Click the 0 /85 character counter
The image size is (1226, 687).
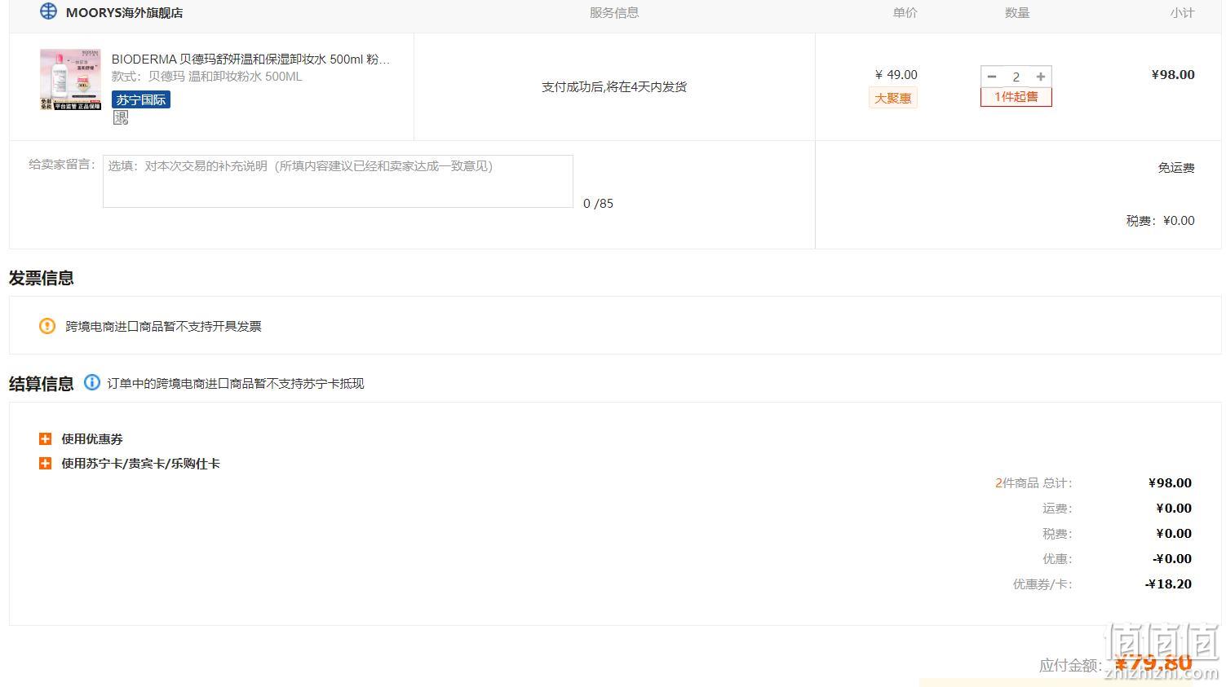pos(598,204)
